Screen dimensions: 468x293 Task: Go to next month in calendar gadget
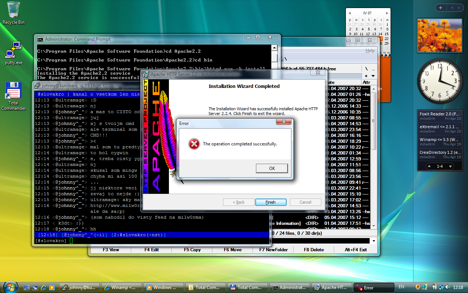386,13
